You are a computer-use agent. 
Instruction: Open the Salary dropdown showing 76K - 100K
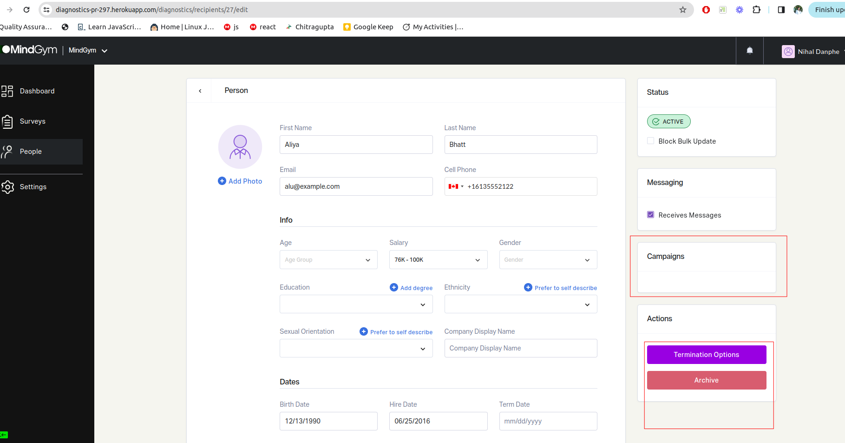[x=438, y=260]
